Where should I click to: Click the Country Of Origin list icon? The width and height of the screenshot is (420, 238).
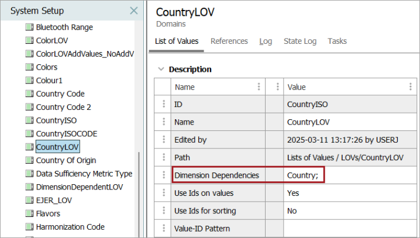coord(29,160)
